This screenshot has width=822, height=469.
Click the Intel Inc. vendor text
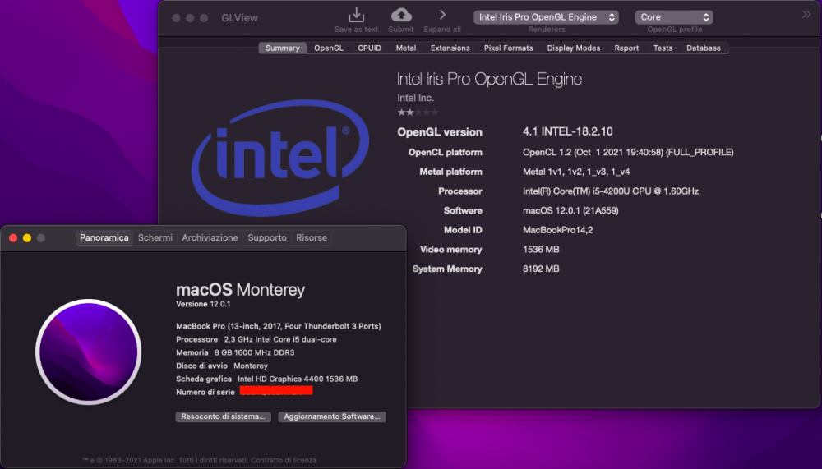(415, 98)
